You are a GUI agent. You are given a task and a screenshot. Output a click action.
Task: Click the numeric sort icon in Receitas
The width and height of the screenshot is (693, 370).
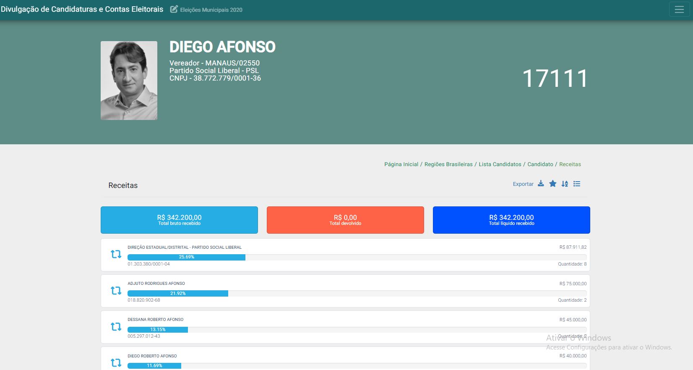[565, 184]
